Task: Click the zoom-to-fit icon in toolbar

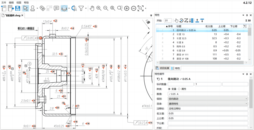Action: [x=141, y=8]
